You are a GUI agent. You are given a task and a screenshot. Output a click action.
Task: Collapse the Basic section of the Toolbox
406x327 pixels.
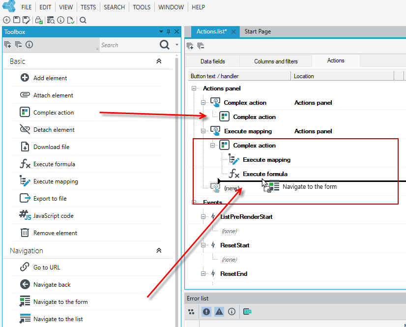pyautogui.click(x=159, y=61)
